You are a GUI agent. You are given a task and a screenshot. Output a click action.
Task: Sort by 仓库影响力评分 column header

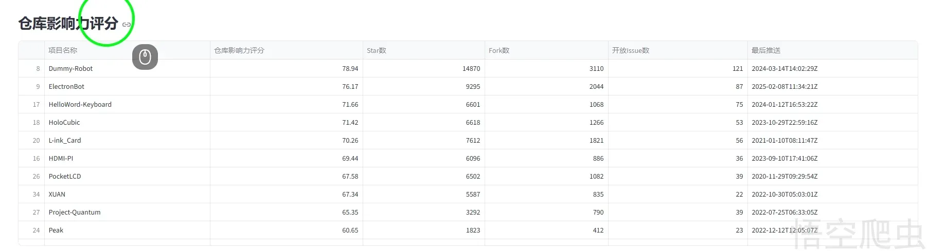tap(239, 50)
